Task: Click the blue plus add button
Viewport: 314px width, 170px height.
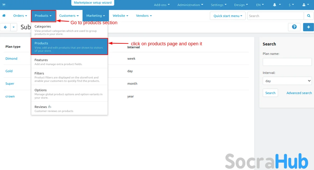Action: [308, 27]
